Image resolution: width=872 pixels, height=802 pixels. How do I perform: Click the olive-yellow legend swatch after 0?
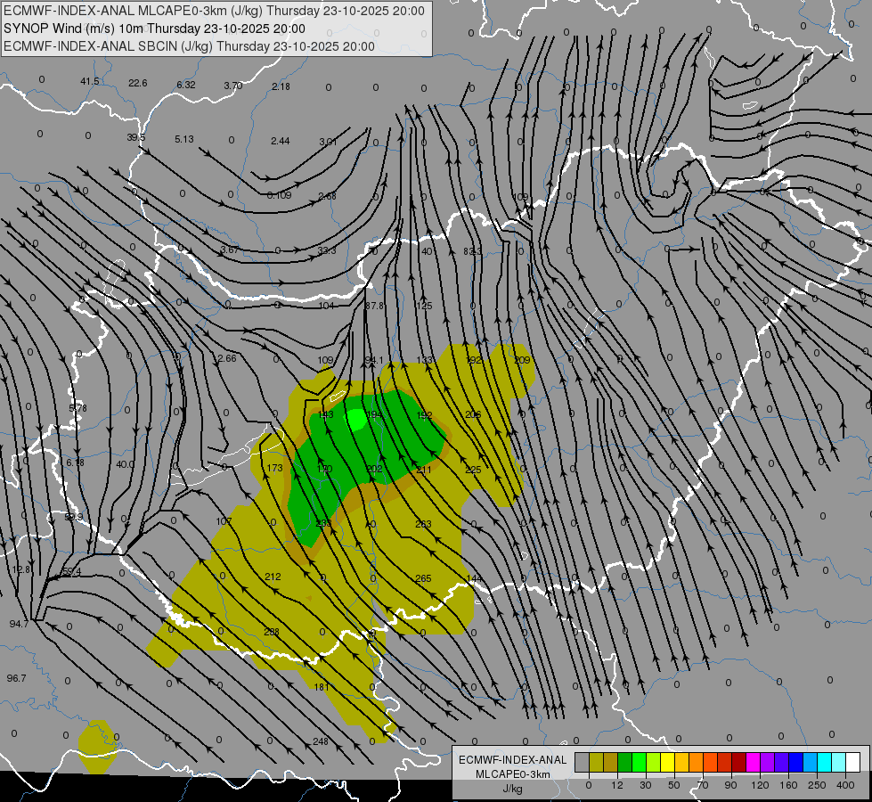[596, 762]
